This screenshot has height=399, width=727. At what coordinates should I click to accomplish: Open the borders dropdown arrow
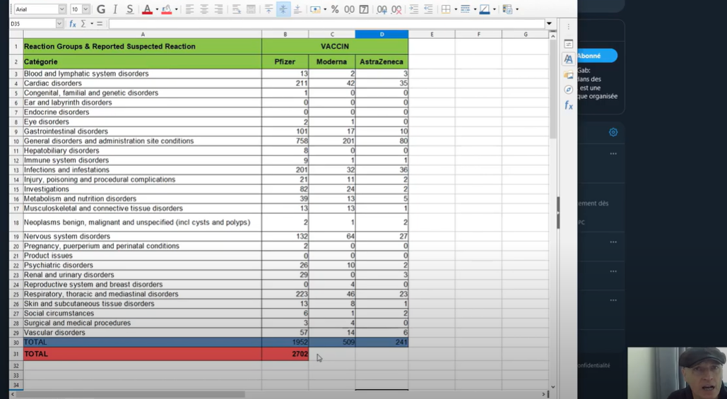(x=456, y=9)
